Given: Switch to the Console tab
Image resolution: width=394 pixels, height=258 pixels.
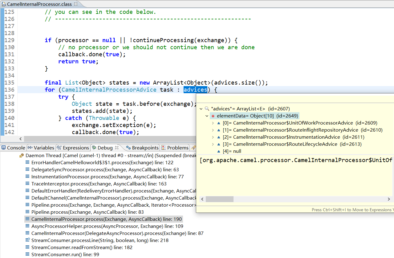Looking at the screenshot, I should click(x=13, y=148).
